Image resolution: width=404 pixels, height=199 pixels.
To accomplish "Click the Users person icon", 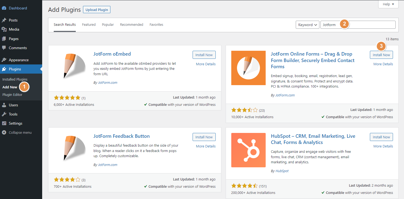I will pos(4,105).
